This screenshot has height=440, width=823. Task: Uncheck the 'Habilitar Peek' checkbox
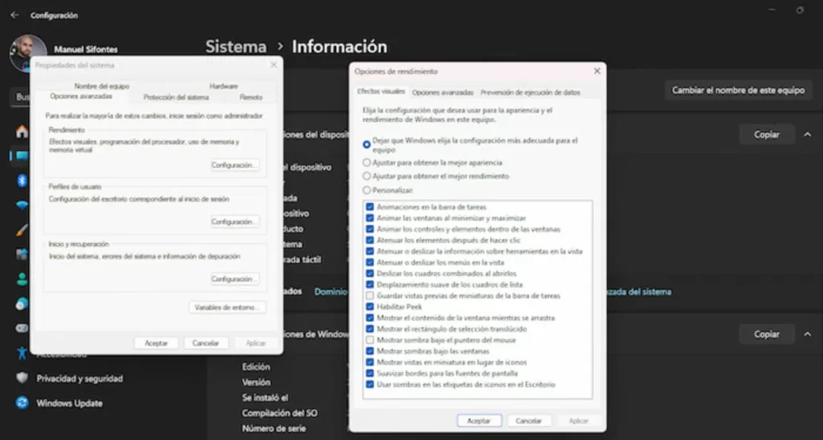(370, 307)
